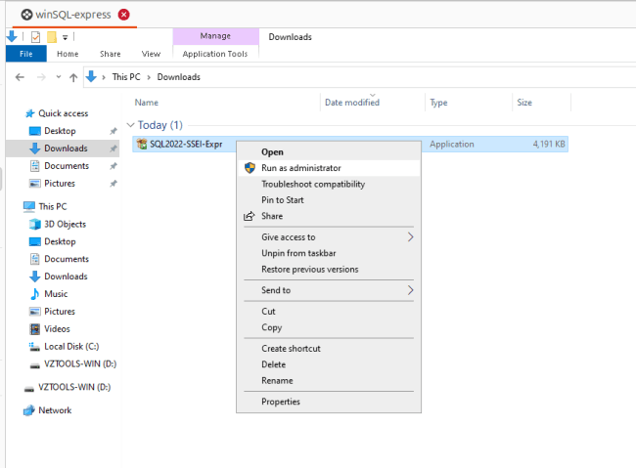
Task: Select the Music folder icon in sidebar
Action: [x=35, y=294]
